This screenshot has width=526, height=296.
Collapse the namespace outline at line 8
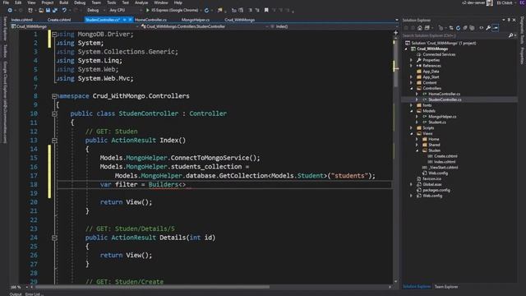click(x=54, y=96)
